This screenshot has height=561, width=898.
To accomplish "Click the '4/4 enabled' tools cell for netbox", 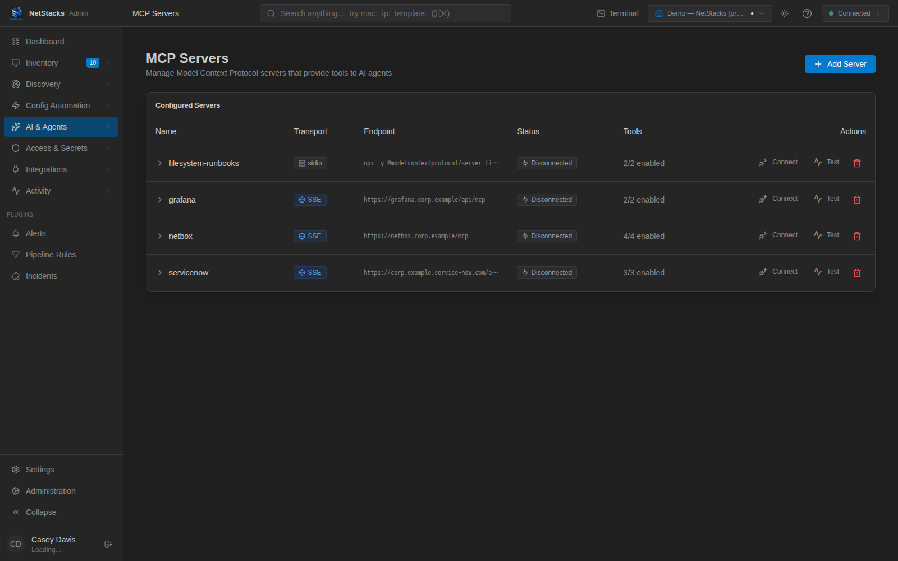I will (644, 236).
